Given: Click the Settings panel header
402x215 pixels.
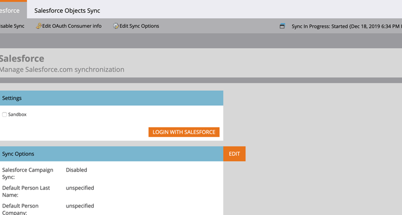Looking at the screenshot, I should [111, 98].
